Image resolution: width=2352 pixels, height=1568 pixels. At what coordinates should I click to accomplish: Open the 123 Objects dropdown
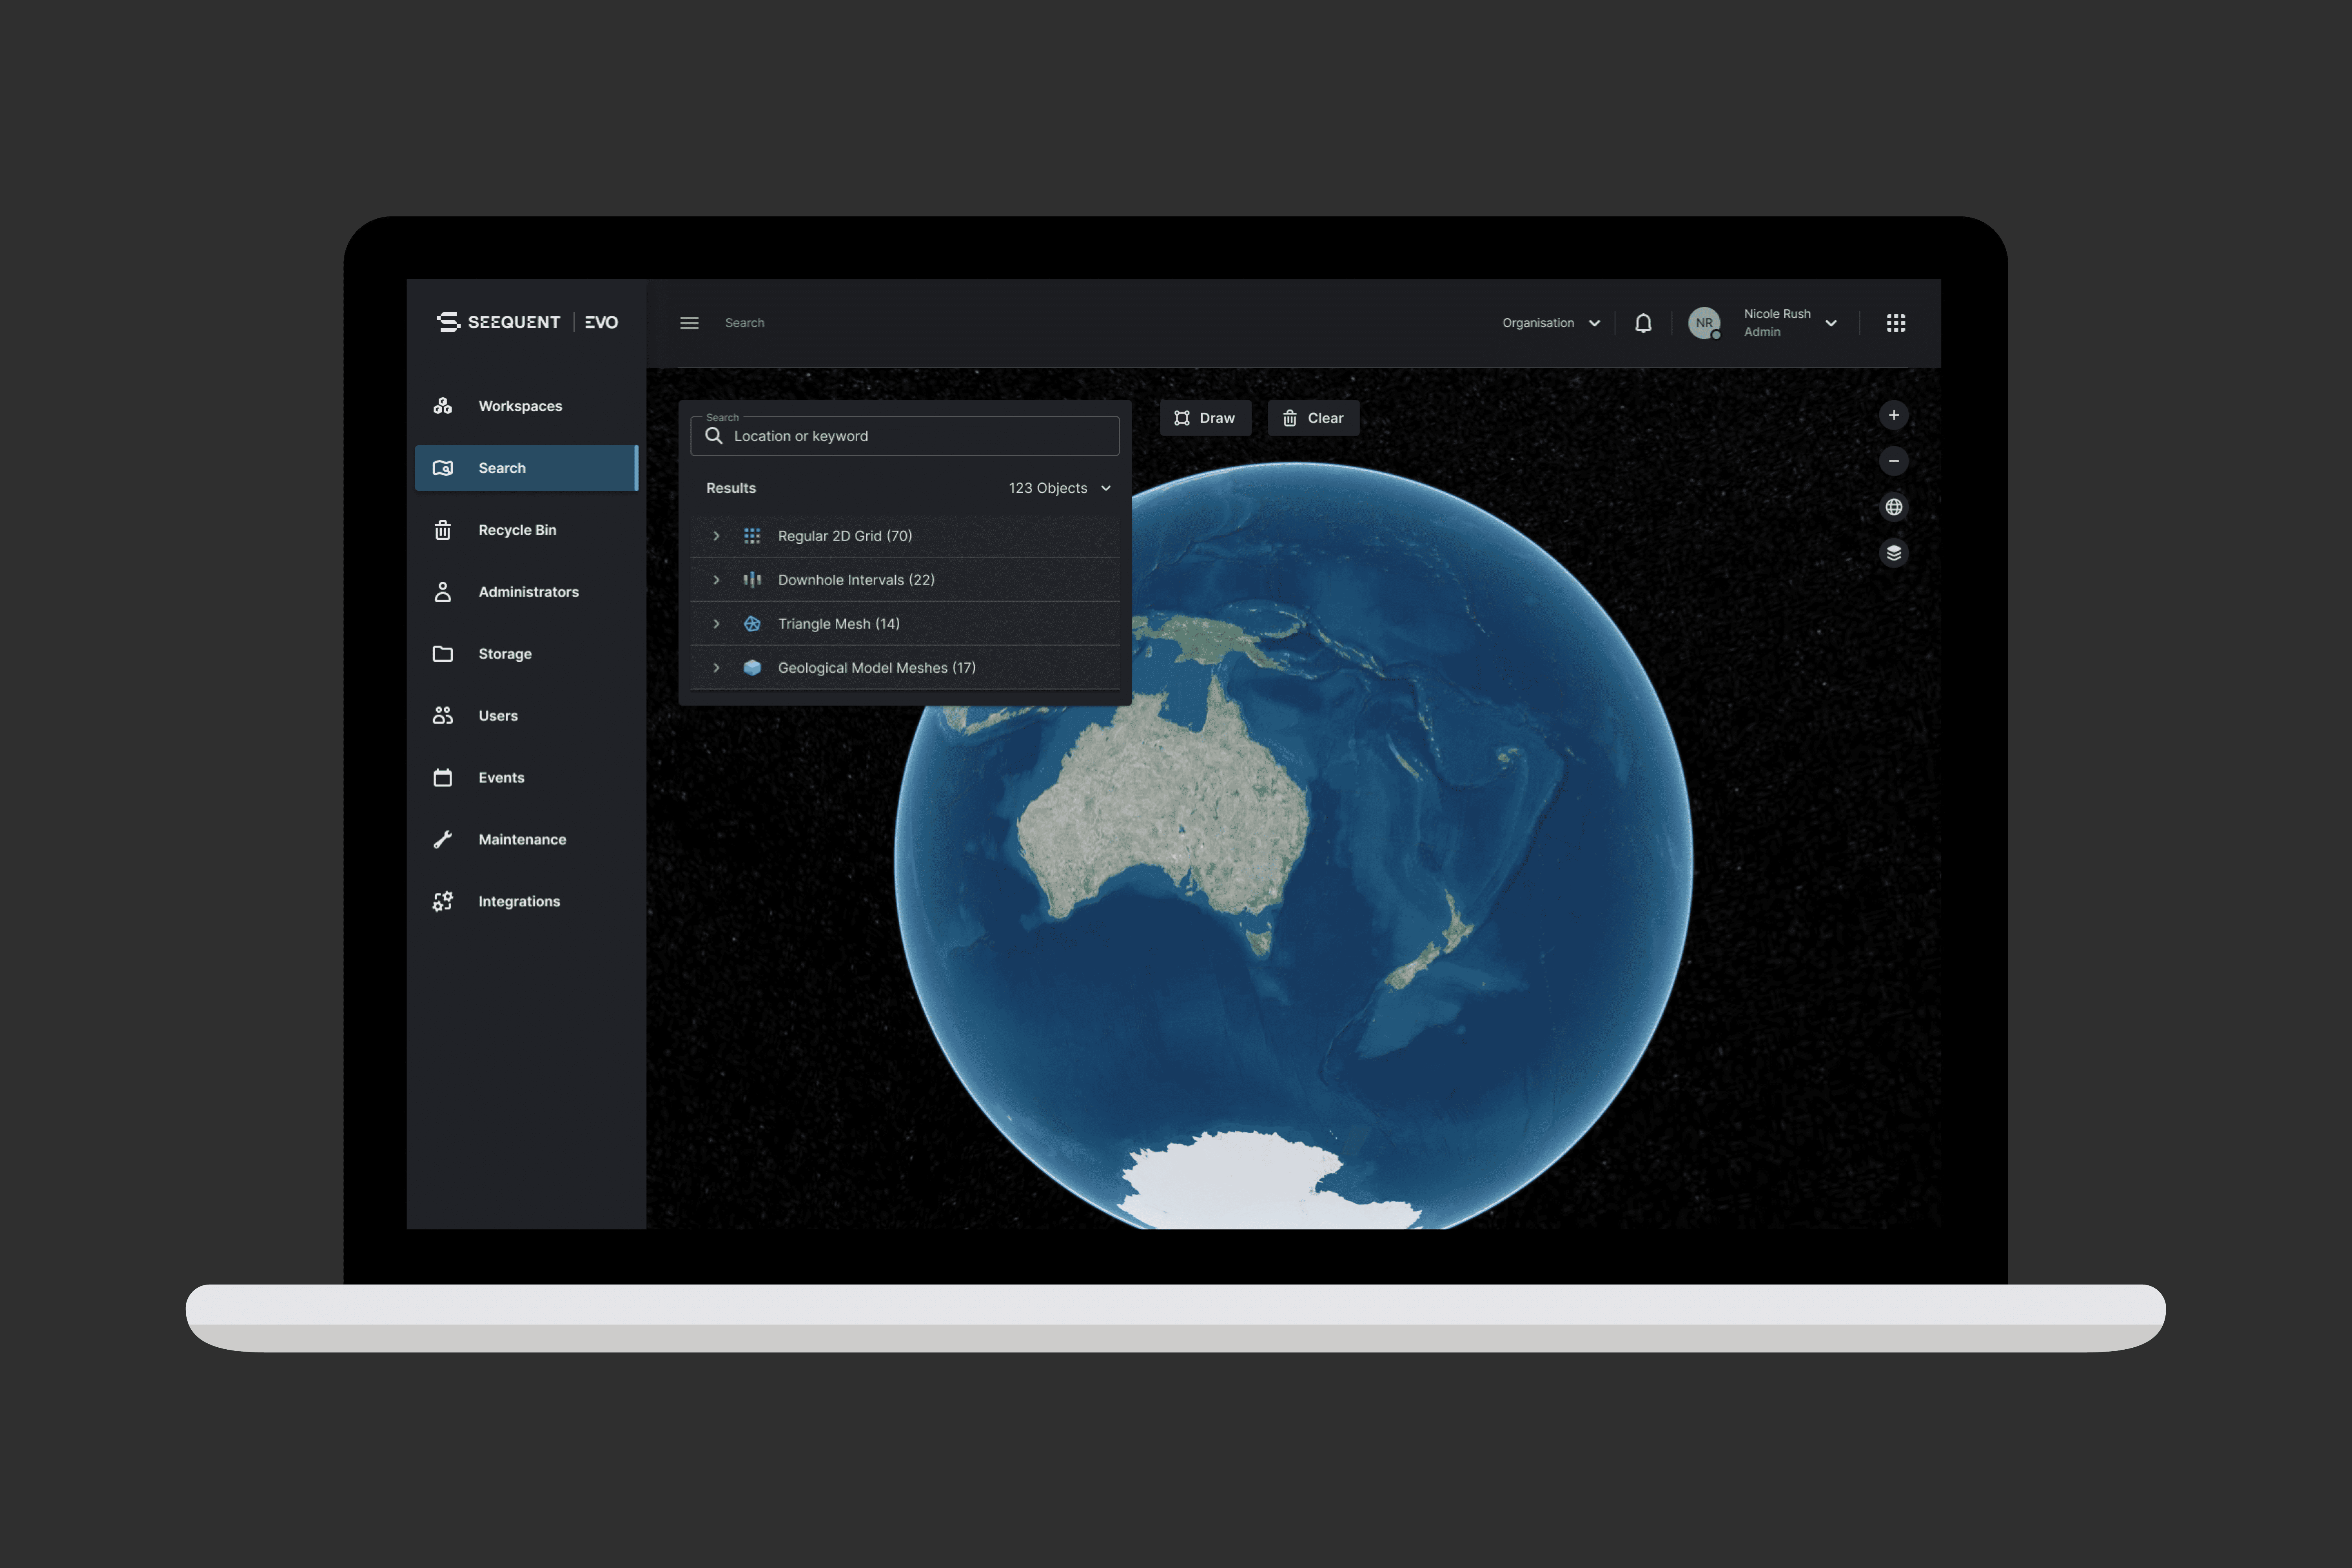click(1060, 488)
